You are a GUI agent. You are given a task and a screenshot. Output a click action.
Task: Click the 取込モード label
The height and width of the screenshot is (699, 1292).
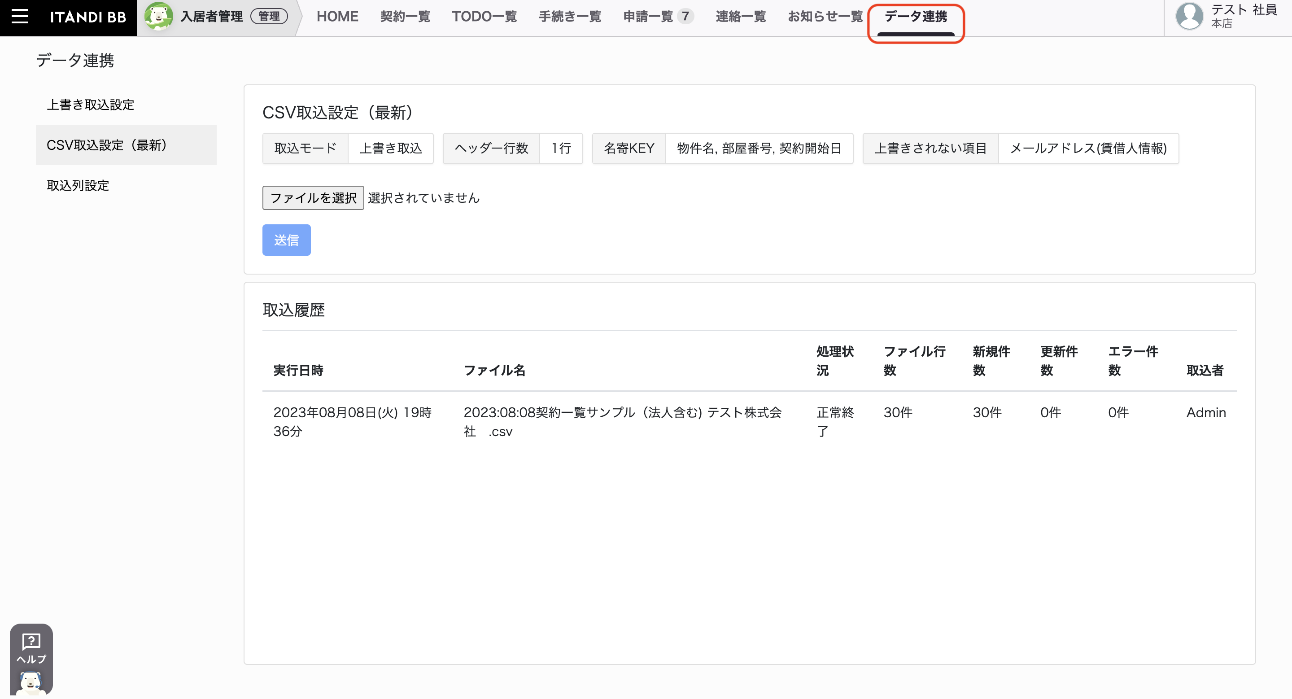305,149
